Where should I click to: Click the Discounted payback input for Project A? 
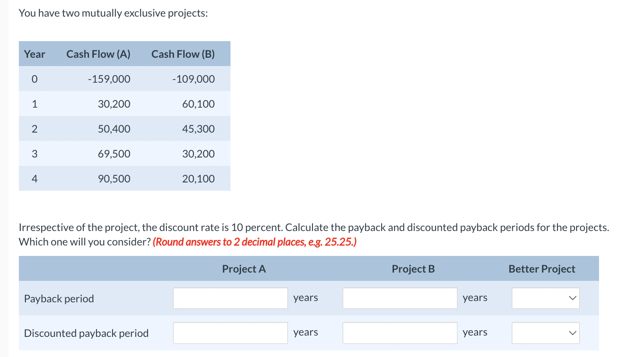tap(230, 332)
